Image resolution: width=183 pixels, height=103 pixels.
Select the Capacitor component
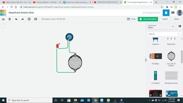click(x=156, y=41)
